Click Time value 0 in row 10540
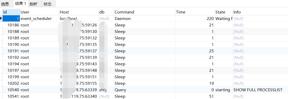The height and width of the screenshot is (99, 288). click(195, 90)
